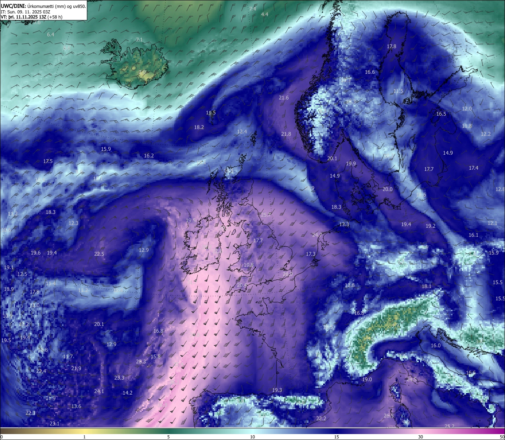The image size is (505, 440).
Task: Click the 19.8 value over Wales
Action: [x=249, y=265]
